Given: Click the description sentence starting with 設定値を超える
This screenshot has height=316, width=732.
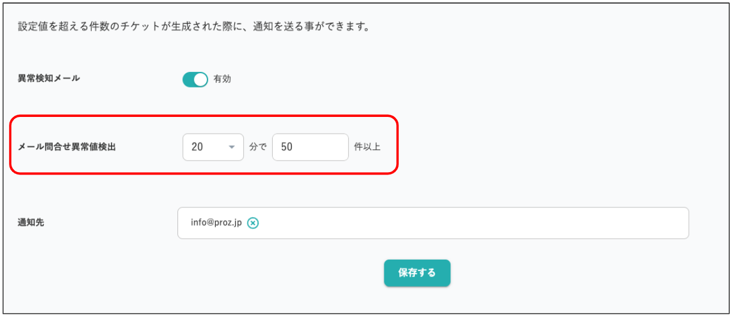Looking at the screenshot, I should (192, 27).
